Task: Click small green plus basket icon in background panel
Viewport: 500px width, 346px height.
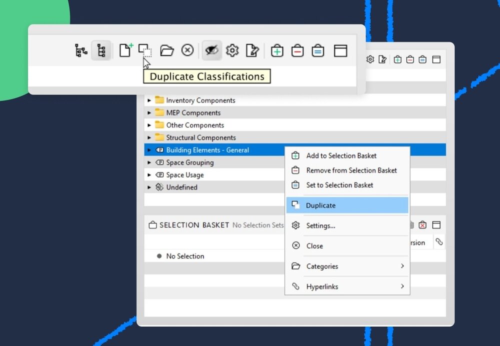Action: (397, 59)
